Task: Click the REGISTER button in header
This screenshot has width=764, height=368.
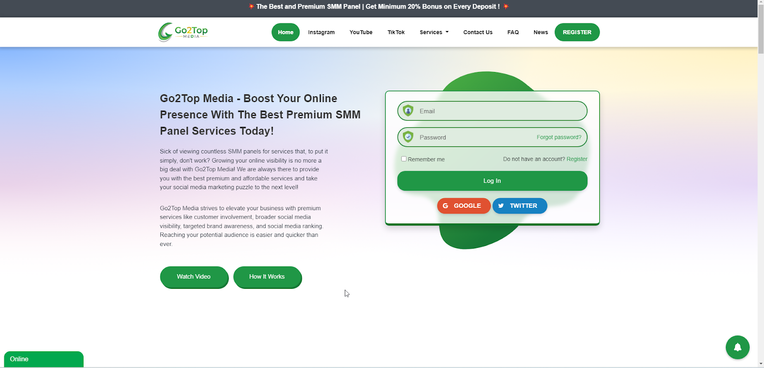Action: 577,32
